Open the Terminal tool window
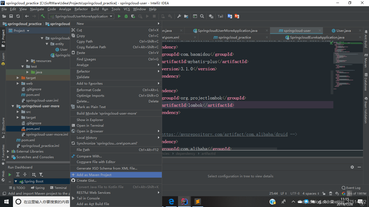 (x=58, y=188)
